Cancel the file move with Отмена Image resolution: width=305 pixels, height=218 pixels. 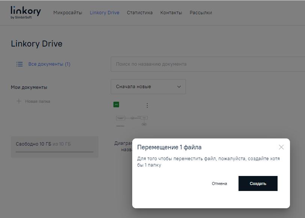pos(219,183)
